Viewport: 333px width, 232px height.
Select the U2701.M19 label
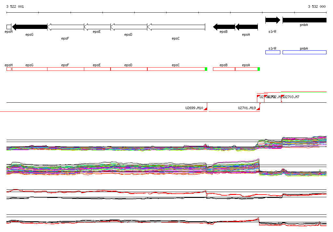(x=247, y=108)
